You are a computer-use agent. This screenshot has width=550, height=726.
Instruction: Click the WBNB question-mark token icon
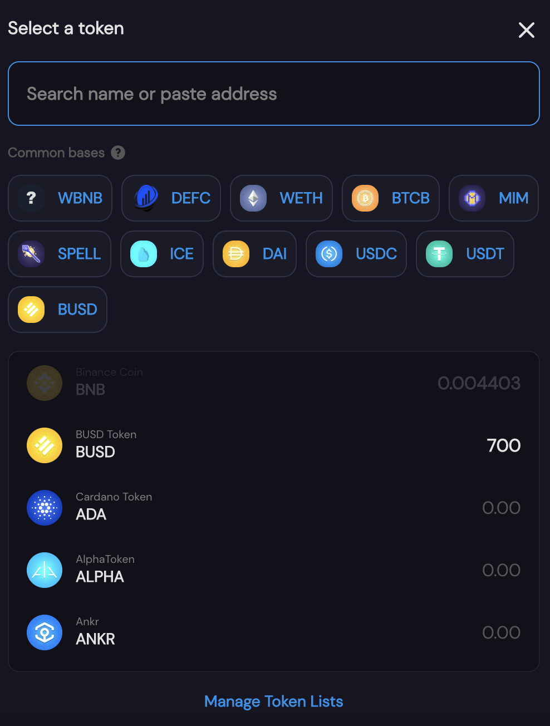31,198
